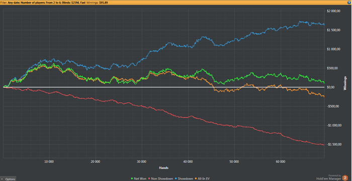Click the 30 000 hands axis label
Screen dimensions: 352x181
[142, 161]
